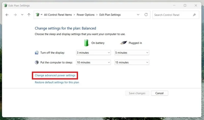Go back using the left arrow
The height and width of the screenshot is (120, 204).
click(7, 15)
